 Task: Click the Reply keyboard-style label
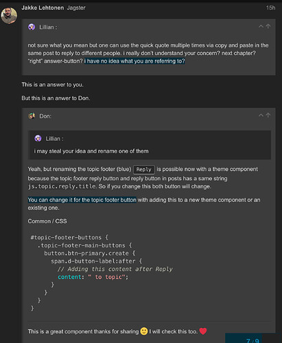point(144,170)
